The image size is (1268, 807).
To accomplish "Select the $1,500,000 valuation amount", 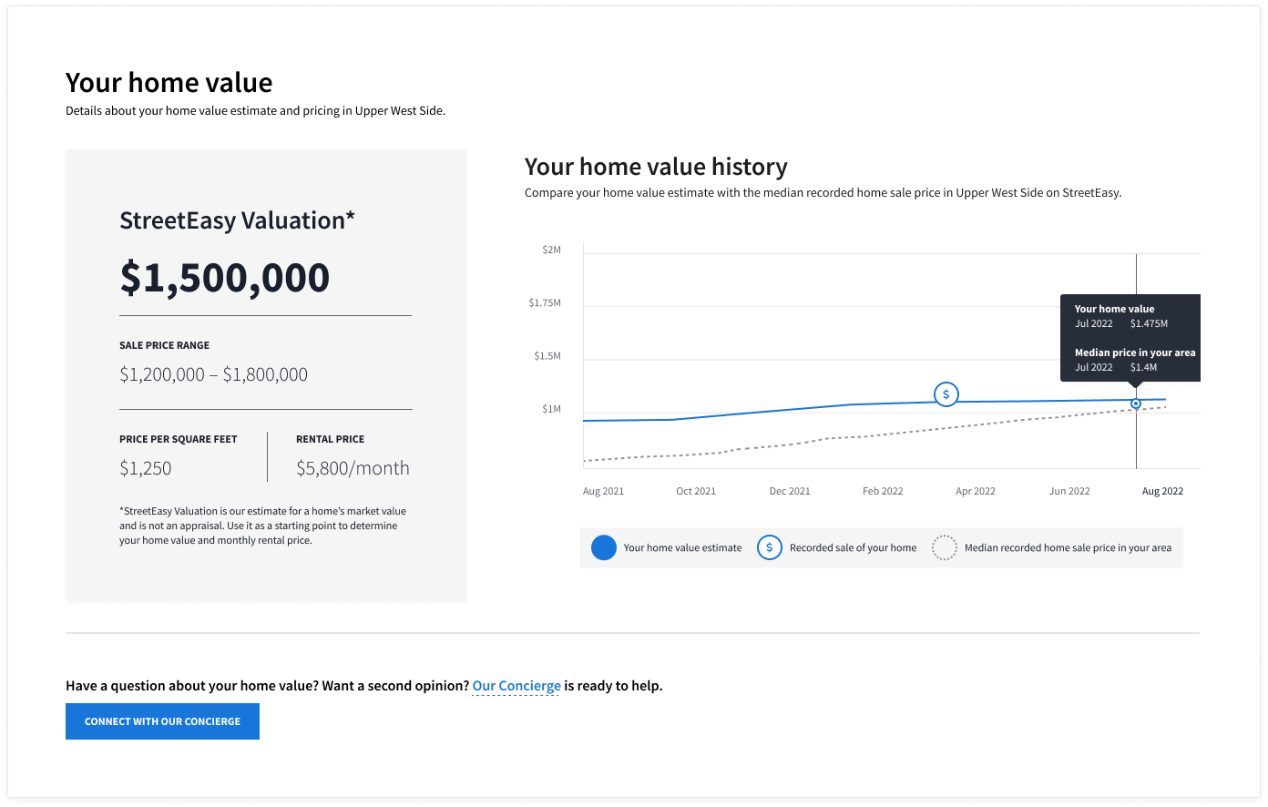I will click(225, 277).
